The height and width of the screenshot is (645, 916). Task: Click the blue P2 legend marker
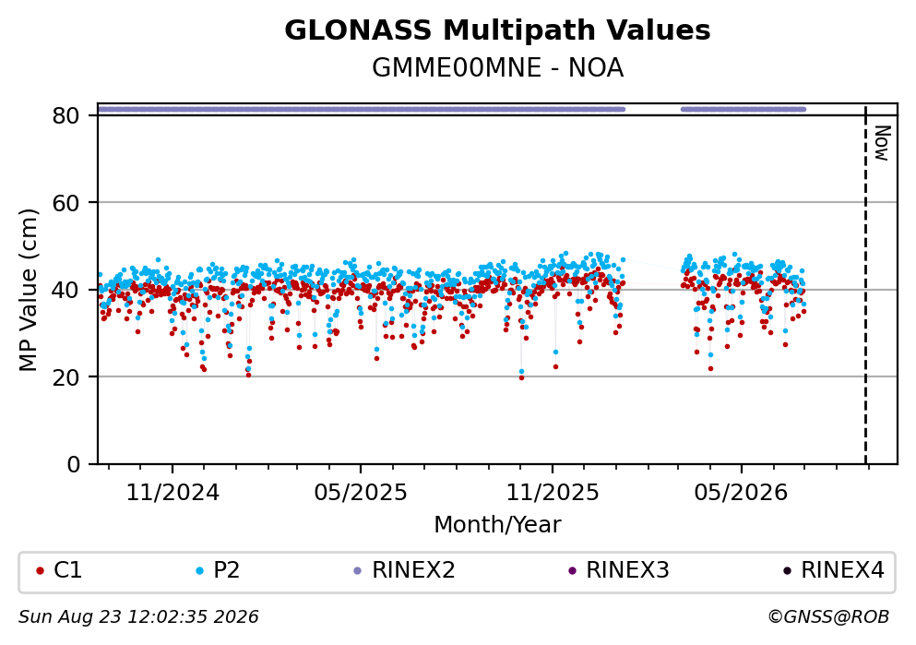(200, 571)
